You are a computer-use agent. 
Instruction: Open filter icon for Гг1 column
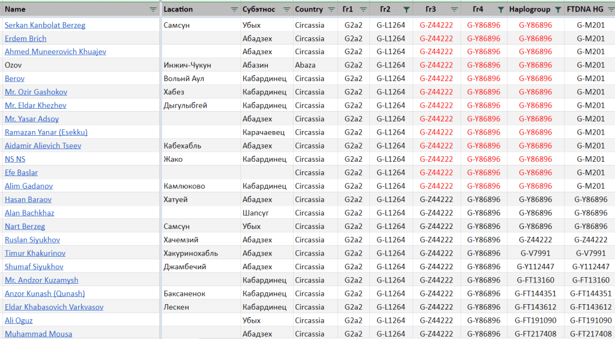pos(365,10)
